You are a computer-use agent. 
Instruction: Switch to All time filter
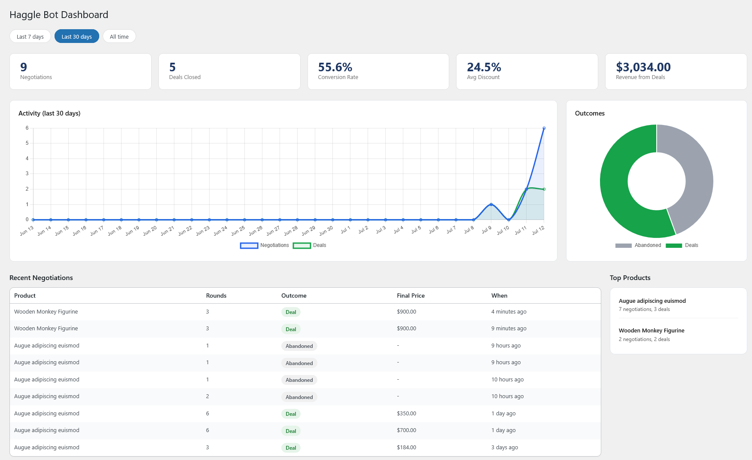coord(119,37)
